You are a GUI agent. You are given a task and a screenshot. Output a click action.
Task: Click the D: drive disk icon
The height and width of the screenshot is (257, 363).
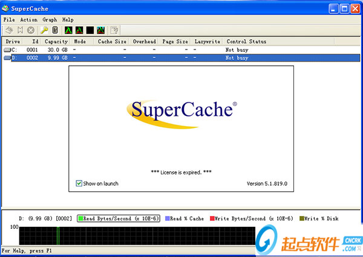pyautogui.click(x=7, y=58)
